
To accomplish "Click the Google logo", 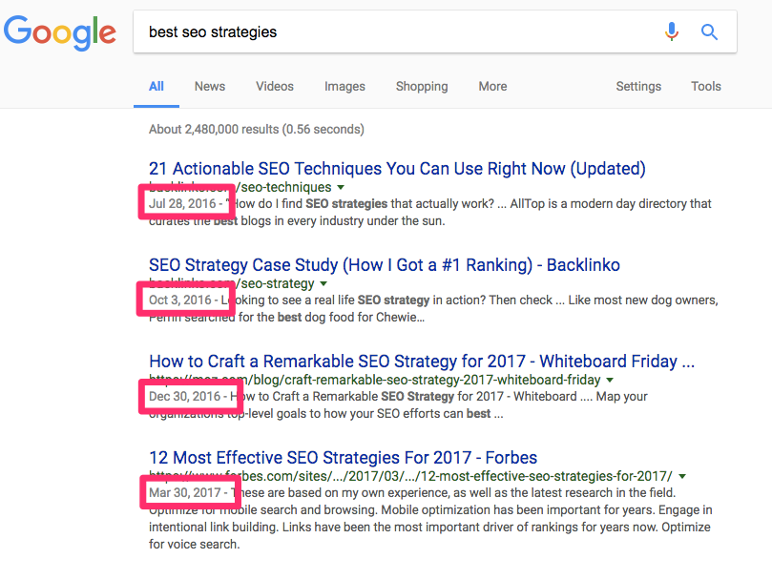I will (60, 31).
